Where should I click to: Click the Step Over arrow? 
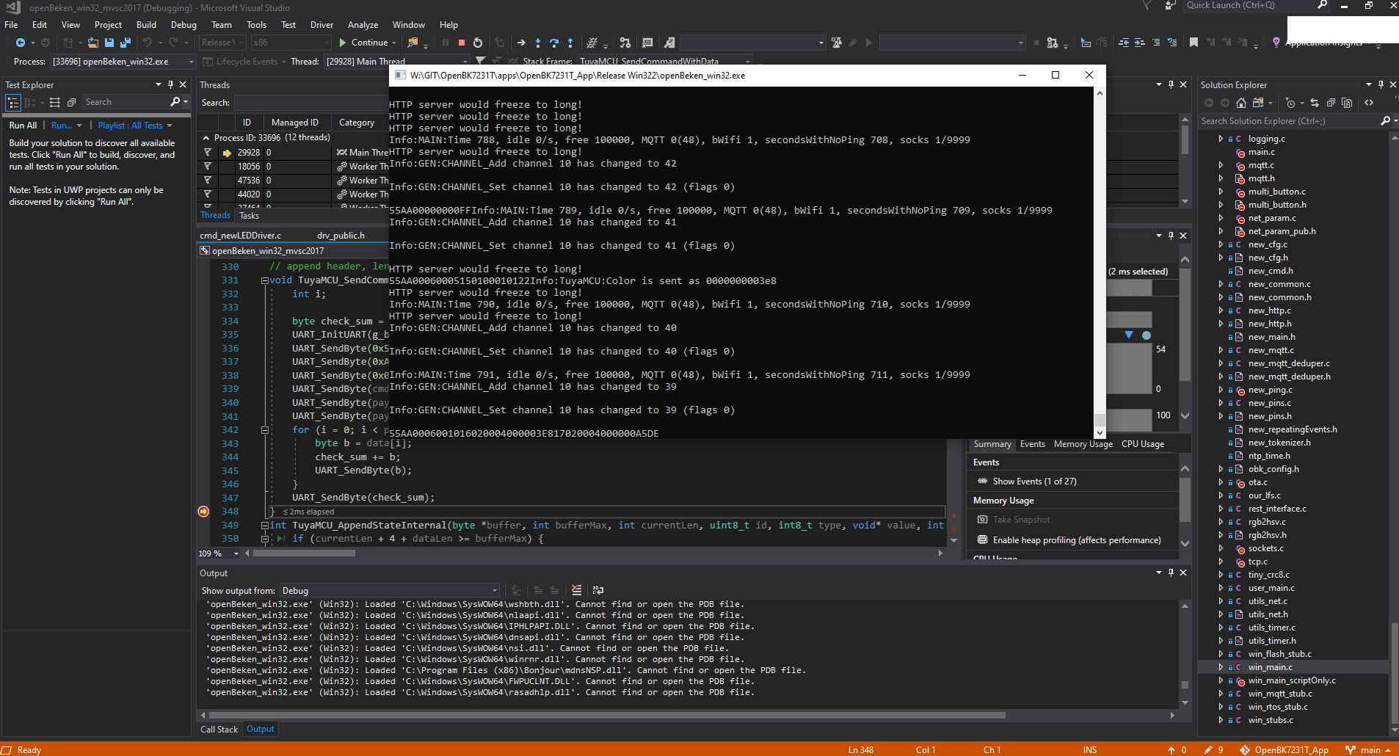click(554, 43)
